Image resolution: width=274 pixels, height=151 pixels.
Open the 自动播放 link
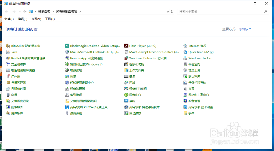tap(135, 113)
